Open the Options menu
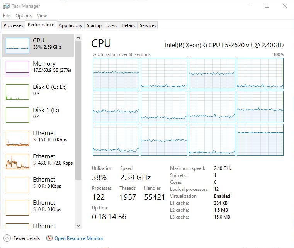 coord(24,16)
